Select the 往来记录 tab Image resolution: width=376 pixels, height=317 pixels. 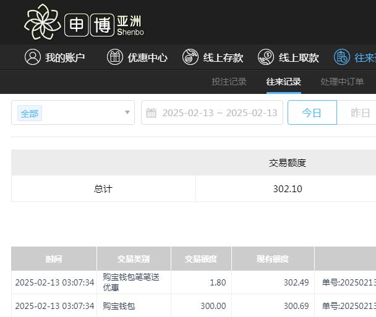coord(284,82)
